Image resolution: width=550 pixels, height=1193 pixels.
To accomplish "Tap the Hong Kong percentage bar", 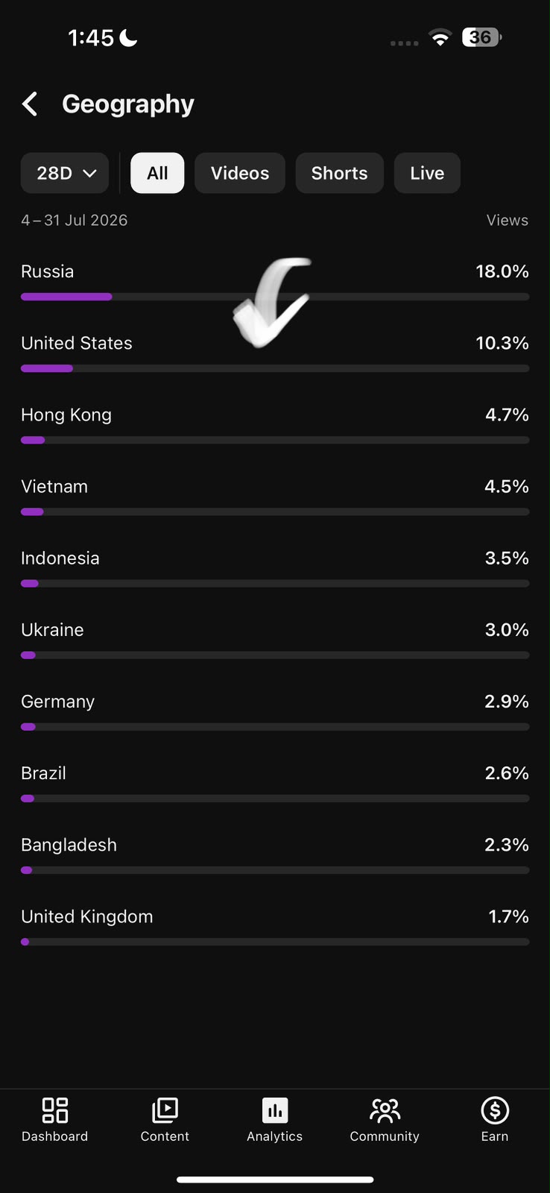I will pos(275,440).
